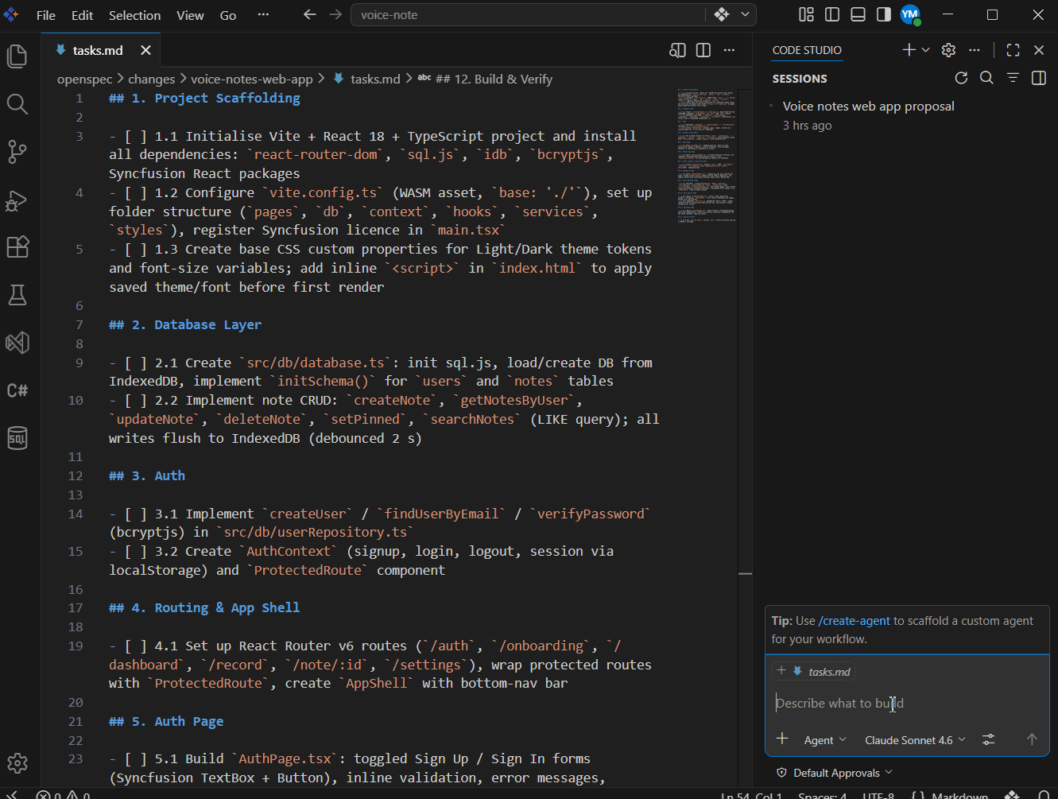
Task: Open more editor actions beside split editor
Action: 729,50
